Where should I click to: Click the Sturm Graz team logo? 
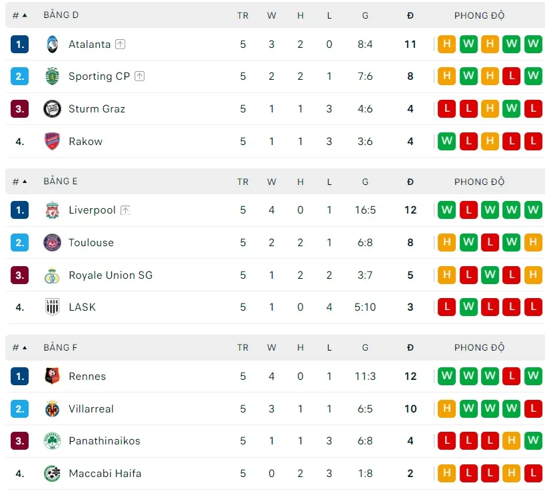52,108
